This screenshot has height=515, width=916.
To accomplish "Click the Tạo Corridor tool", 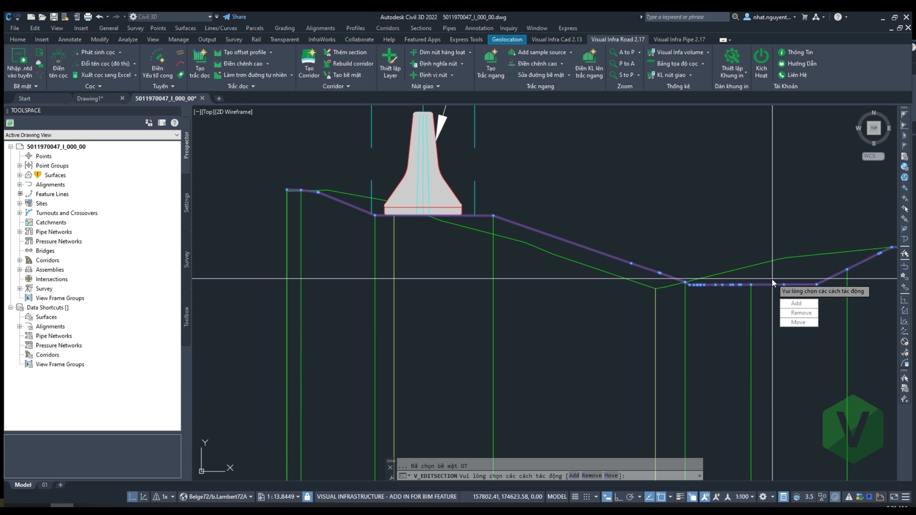I will (309, 62).
